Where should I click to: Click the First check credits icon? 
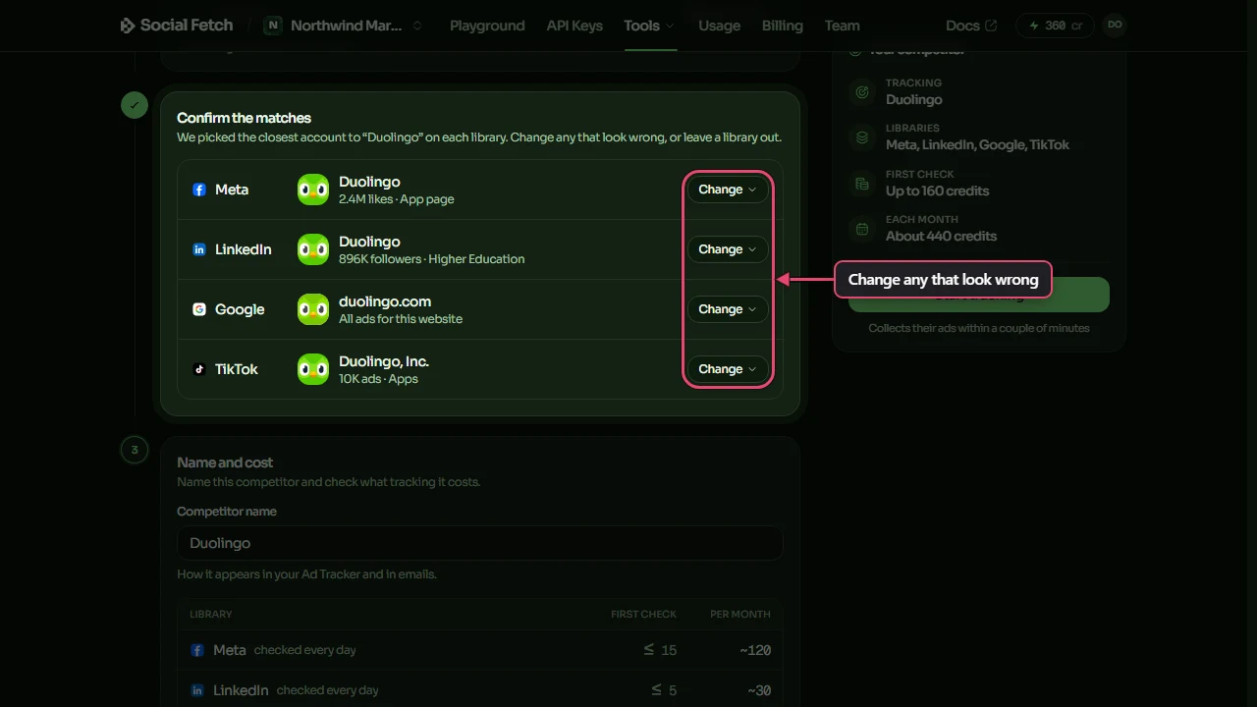pyautogui.click(x=862, y=184)
